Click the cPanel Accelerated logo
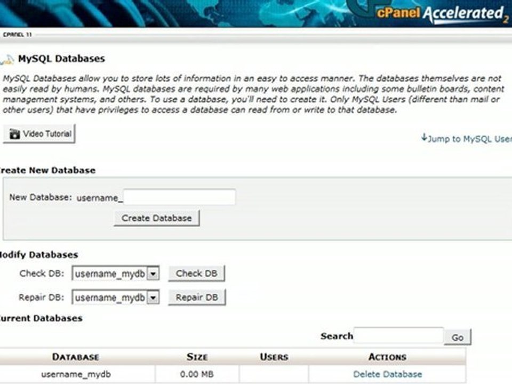Image resolution: width=512 pixels, height=384 pixels. [x=442, y=14]
